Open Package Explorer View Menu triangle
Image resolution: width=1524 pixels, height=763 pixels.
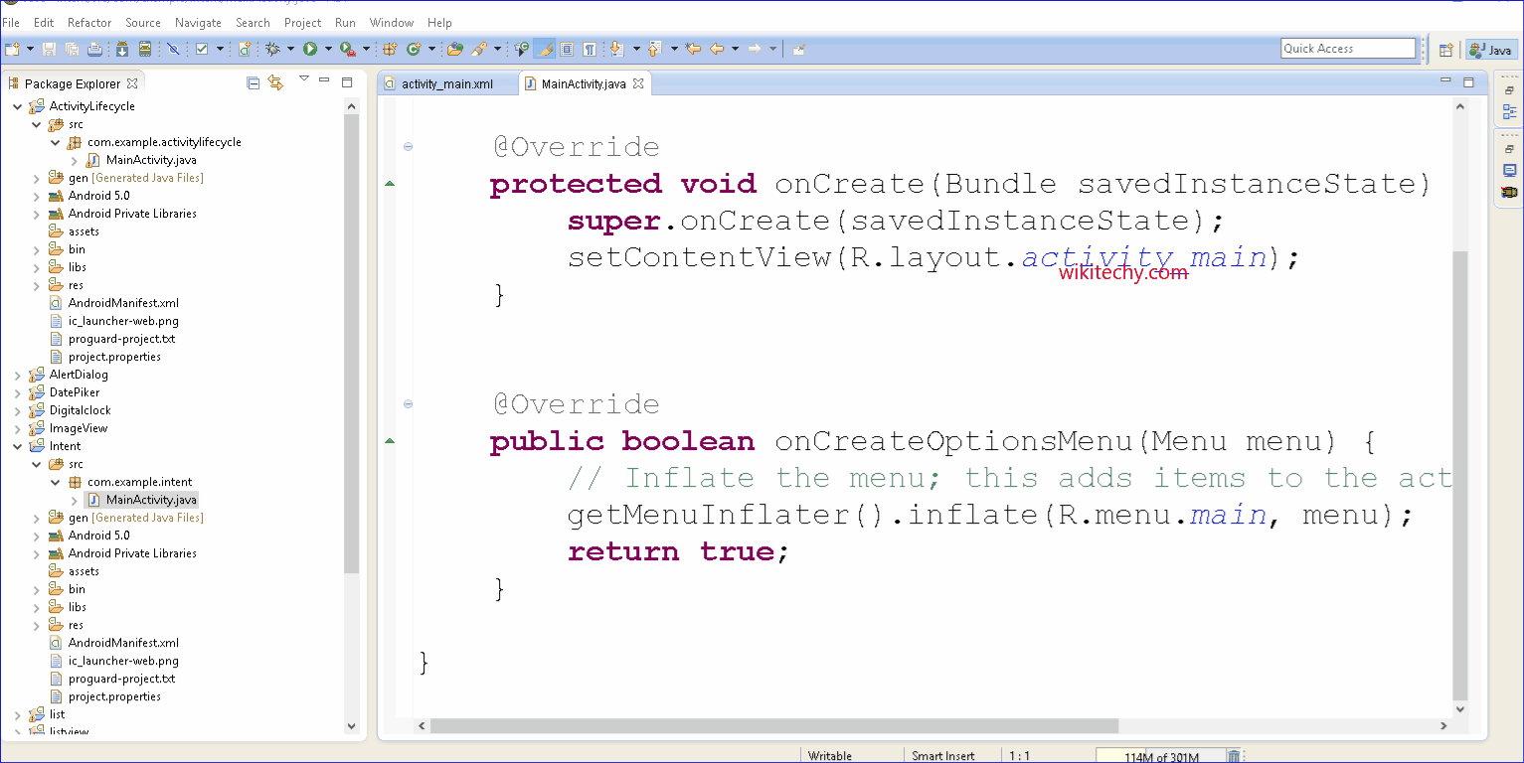pyautogui.click(x=304, y=79)
